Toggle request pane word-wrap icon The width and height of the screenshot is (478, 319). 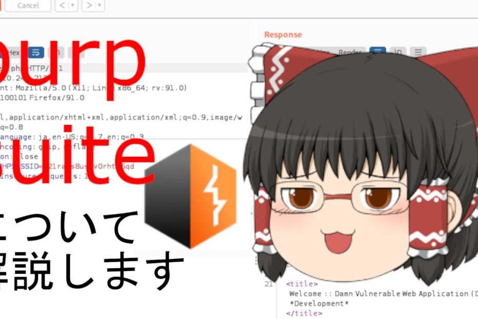(36, 52)
